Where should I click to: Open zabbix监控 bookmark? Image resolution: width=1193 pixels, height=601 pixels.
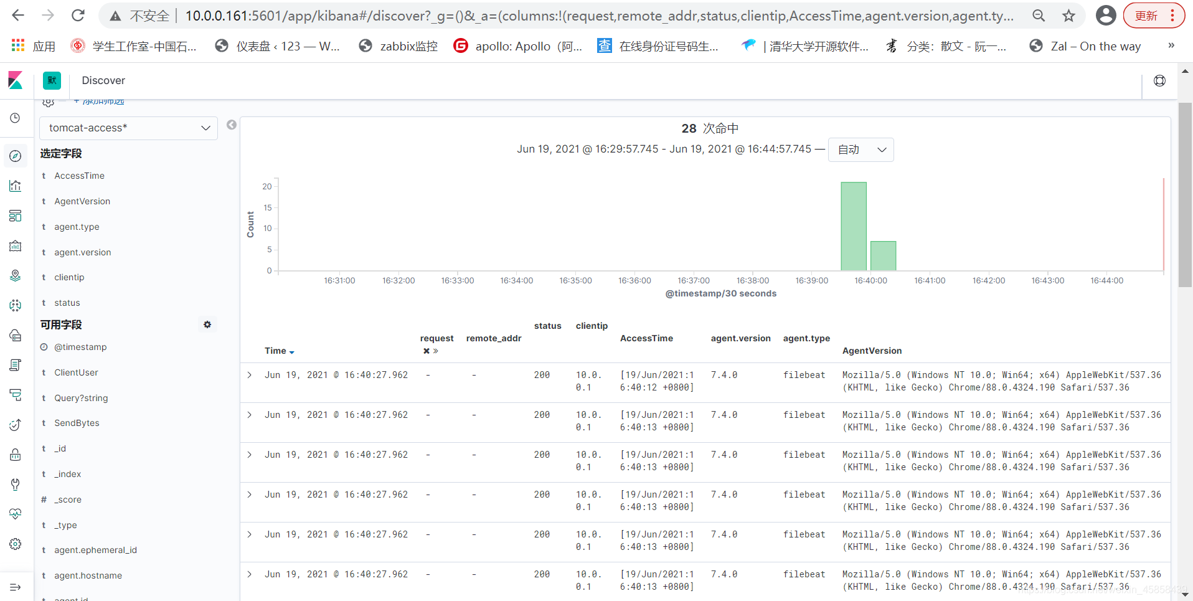(398, 45)
